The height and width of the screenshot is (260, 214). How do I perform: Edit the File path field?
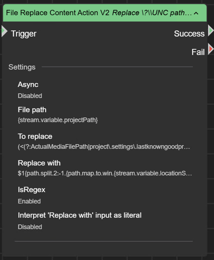pos(32,110)
